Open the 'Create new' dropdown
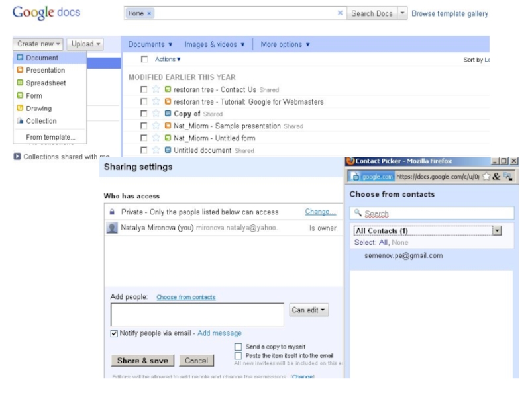Screen dimensions: 530x397 coord(38,44)
